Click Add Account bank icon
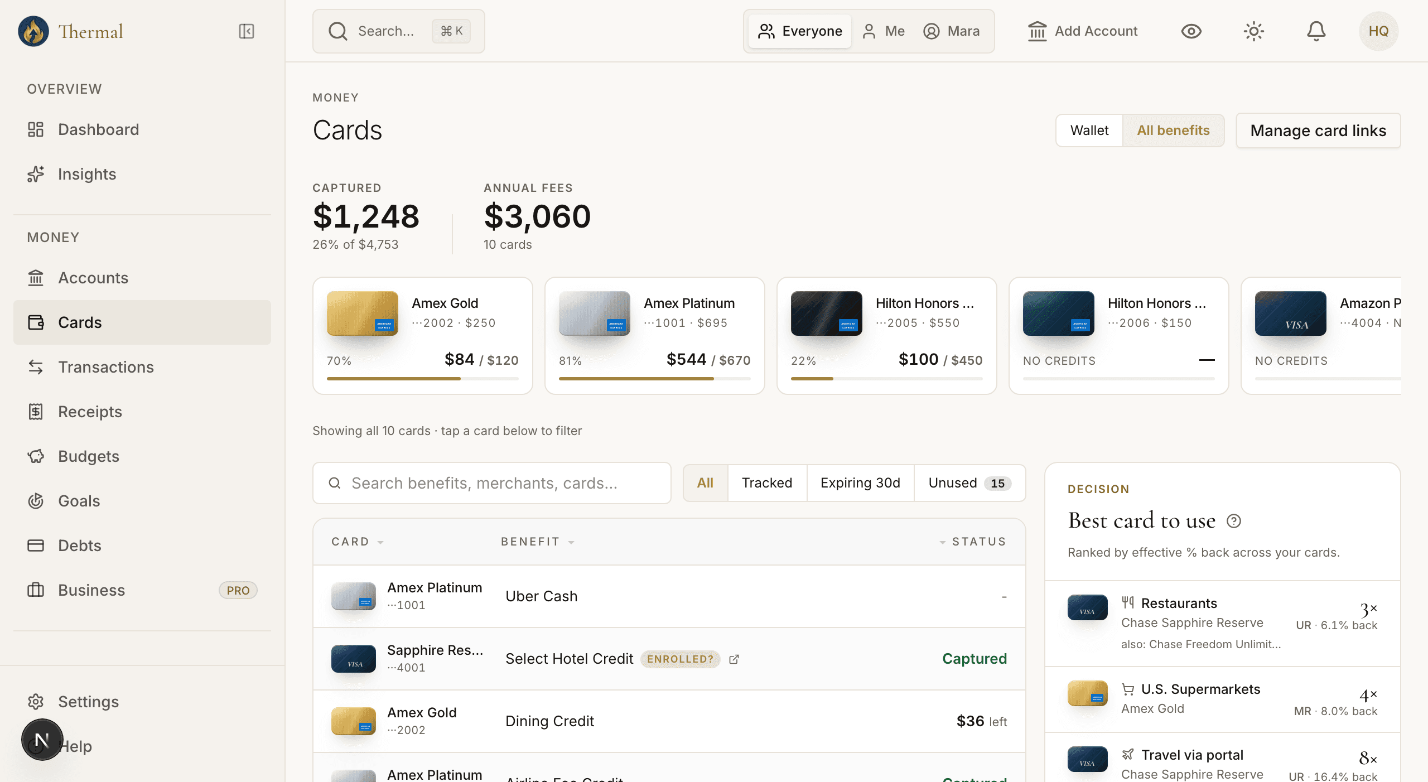 (x=1037, y=31)
